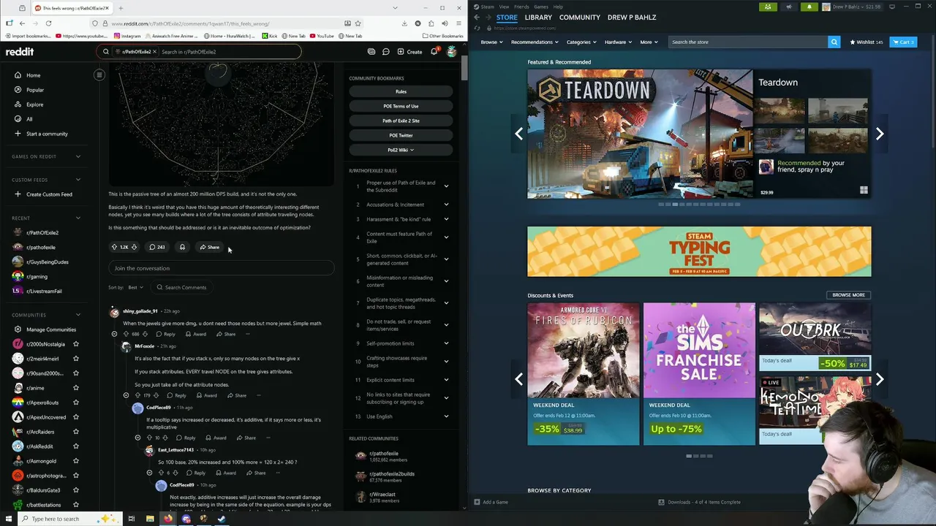Expand Accusations & Incitement rule
Viewport: 936px width, 526px height.
pos(446,205)
